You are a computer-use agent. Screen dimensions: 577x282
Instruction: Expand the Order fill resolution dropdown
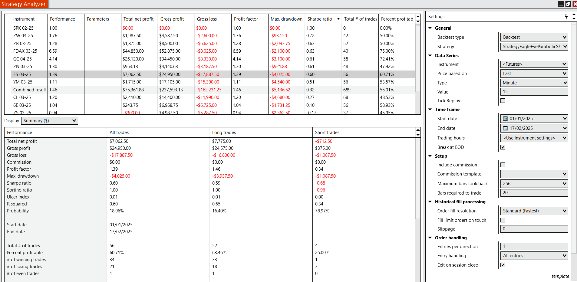pos(534,211)
